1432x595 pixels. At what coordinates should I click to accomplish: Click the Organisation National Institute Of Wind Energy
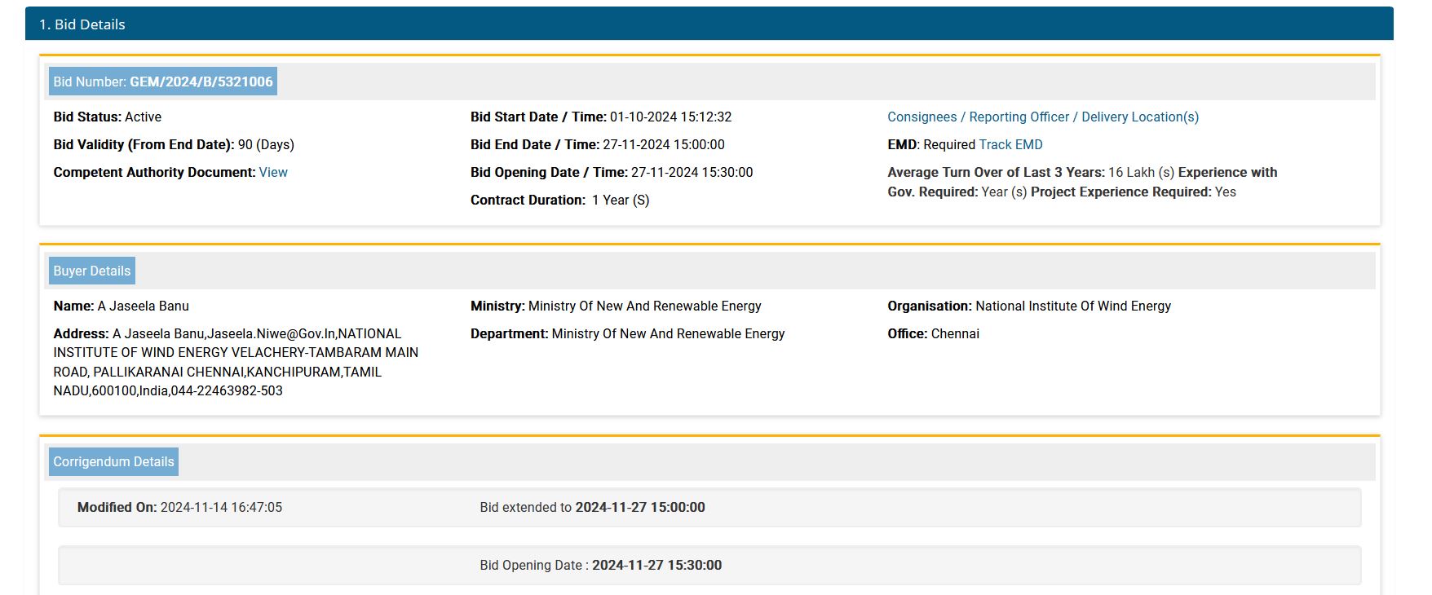(x=1072, y=306)
